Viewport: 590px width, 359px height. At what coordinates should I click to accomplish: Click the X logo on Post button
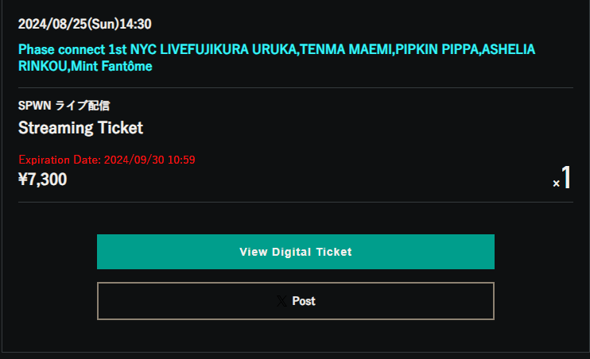pos(281,301)
